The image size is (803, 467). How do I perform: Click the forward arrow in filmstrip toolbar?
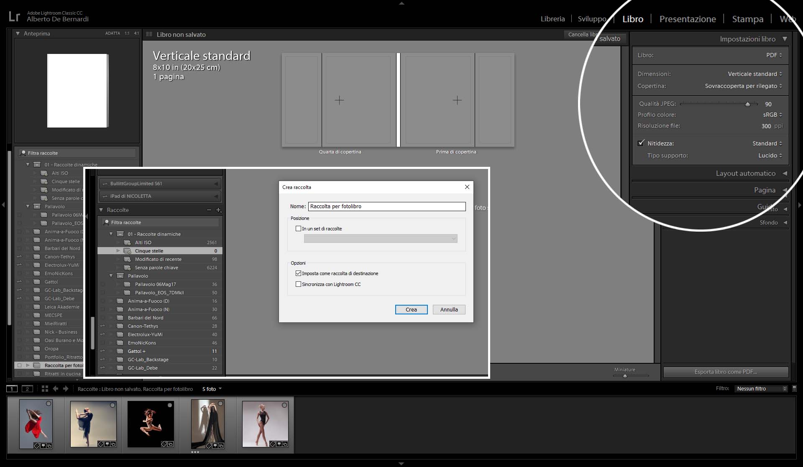[x=66, y=389]
